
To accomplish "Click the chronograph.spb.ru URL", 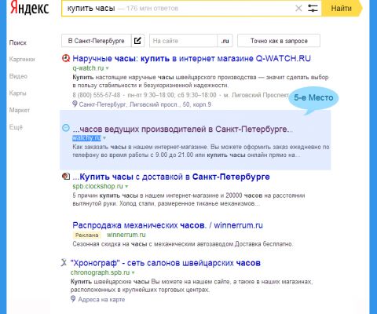I will [x=100, y=272].
